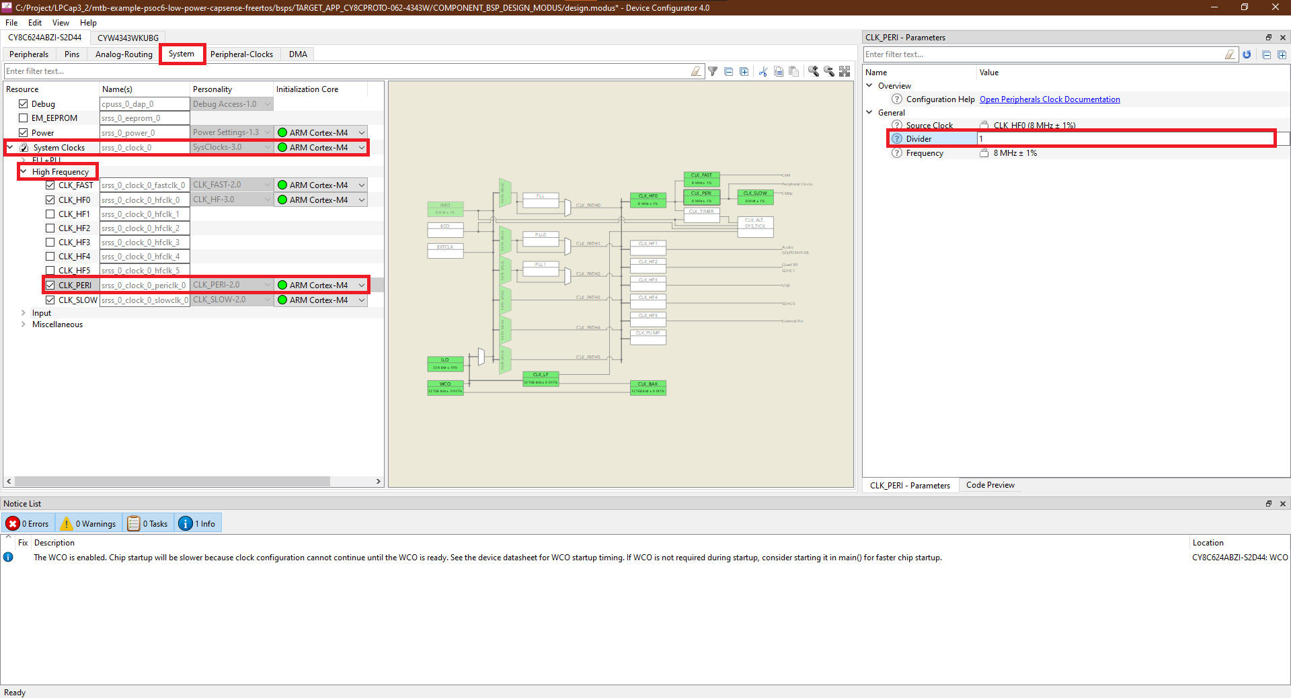Switch to the Analog-Routing tab
The image size is (1291, 698).
point(124,54)
